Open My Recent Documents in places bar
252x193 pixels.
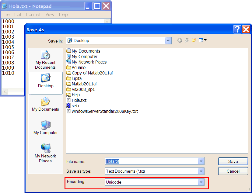(x=45, y=60)
